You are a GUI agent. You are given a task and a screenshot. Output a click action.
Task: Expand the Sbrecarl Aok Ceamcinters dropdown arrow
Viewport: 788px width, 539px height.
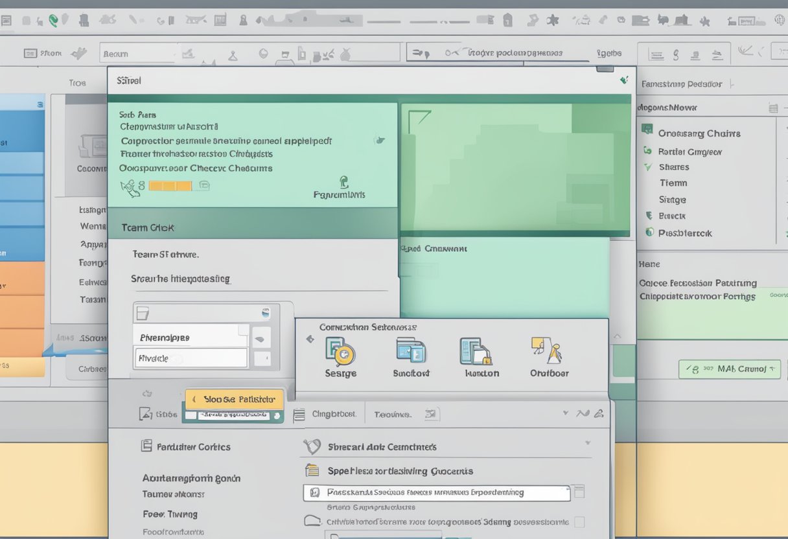(x=588, y=444)
